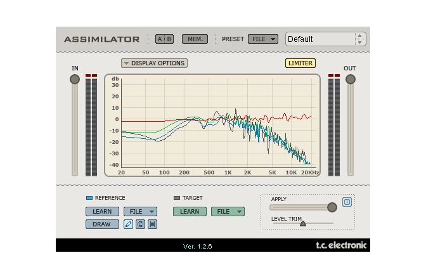The width and height of the screenshot is (426, 279).
Task: Click the 30 dB axis label
Action: pos(115,85)
